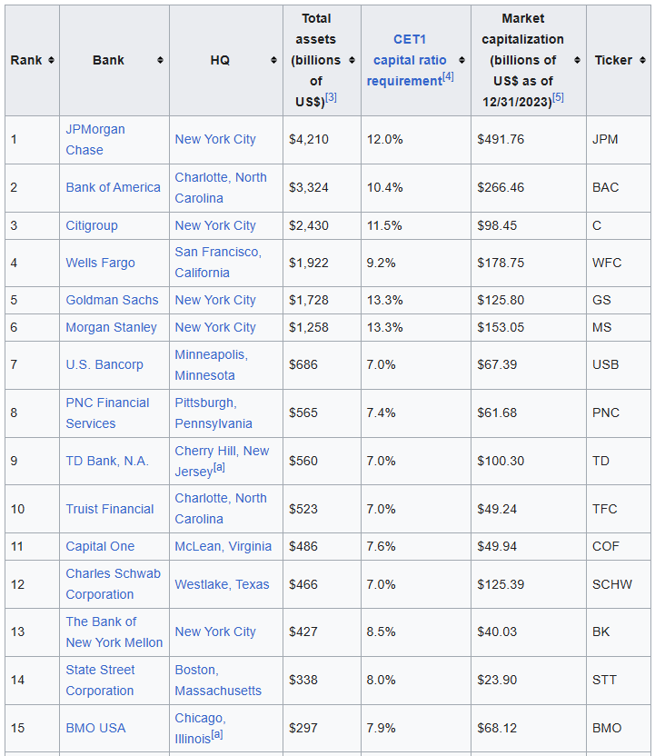Image resolution: width=655 pixels, height=756 pixels.
Task: Open New York City link in JPMorgan row
Action: (x=215, y=139)
